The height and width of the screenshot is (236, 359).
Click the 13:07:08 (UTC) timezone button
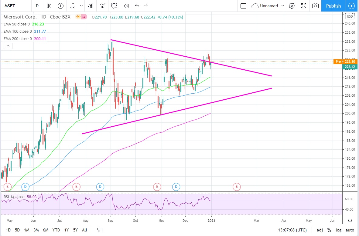pyautogui.click(x=292, y=230)
